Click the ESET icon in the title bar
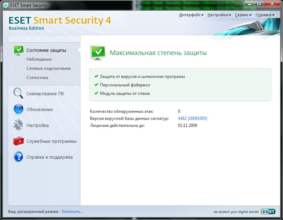Viewport: 283px width, 220px height. (6, 5)
